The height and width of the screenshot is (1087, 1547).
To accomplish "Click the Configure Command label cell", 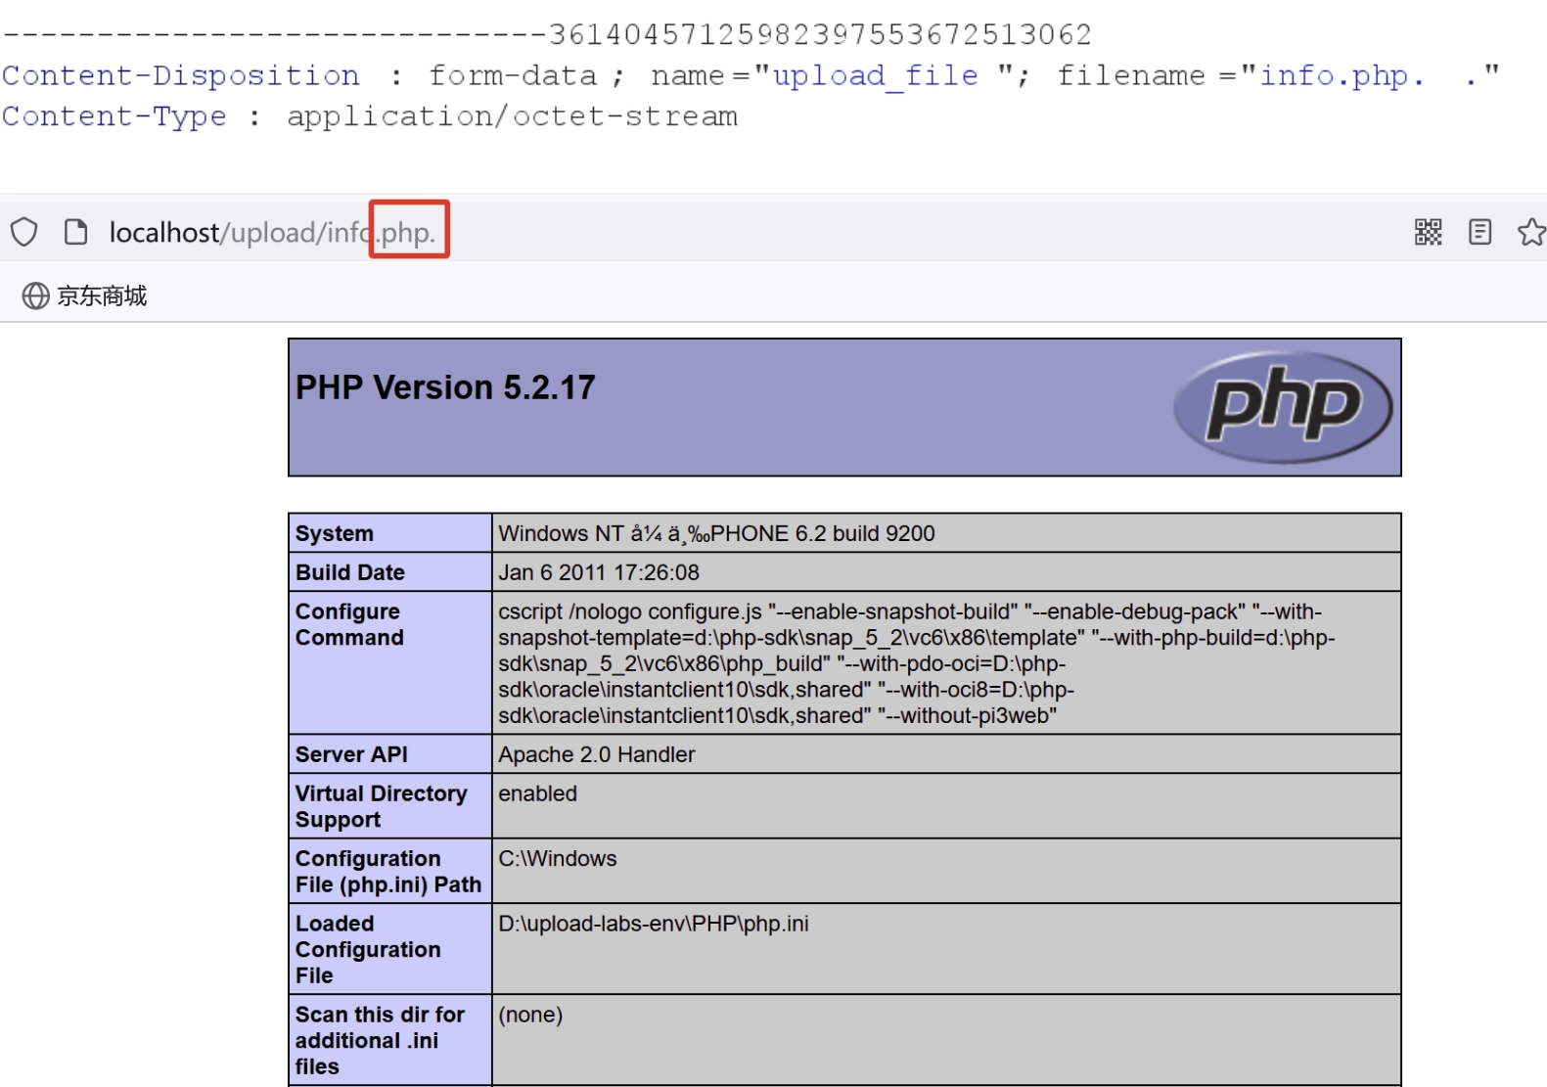I will coord(389,662).
